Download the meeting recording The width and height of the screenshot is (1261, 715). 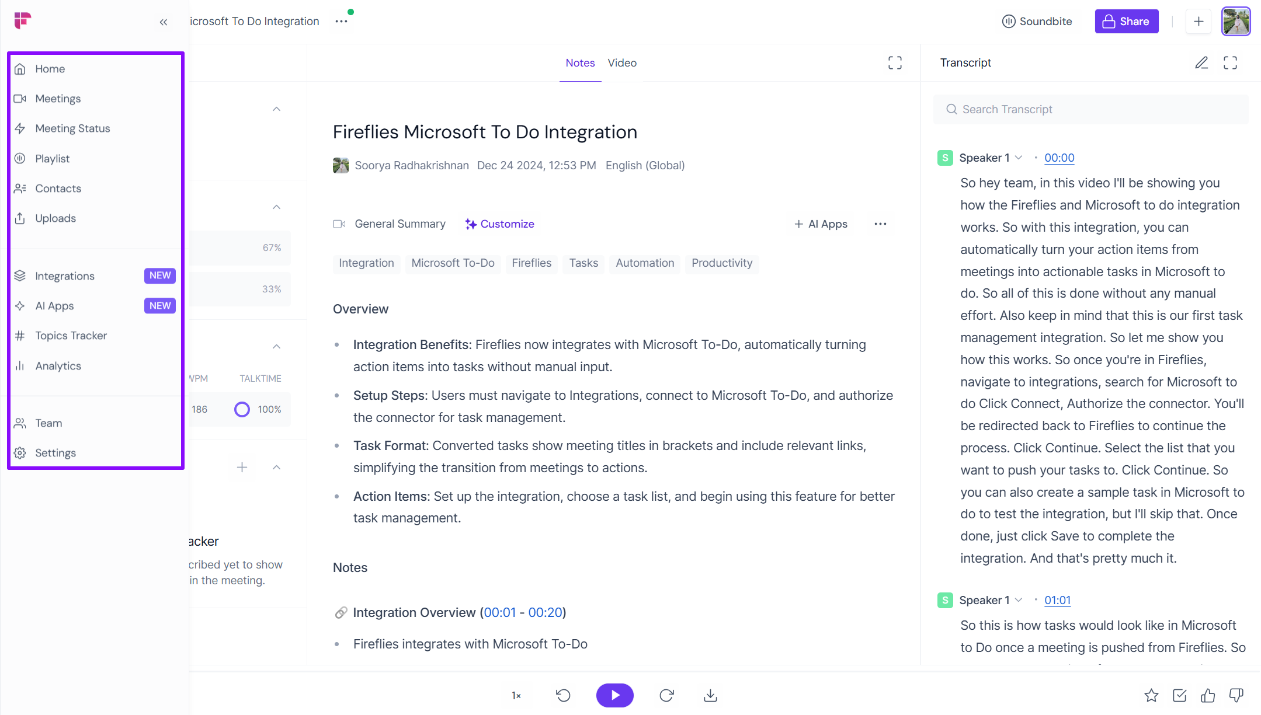(x=710, y=696)
